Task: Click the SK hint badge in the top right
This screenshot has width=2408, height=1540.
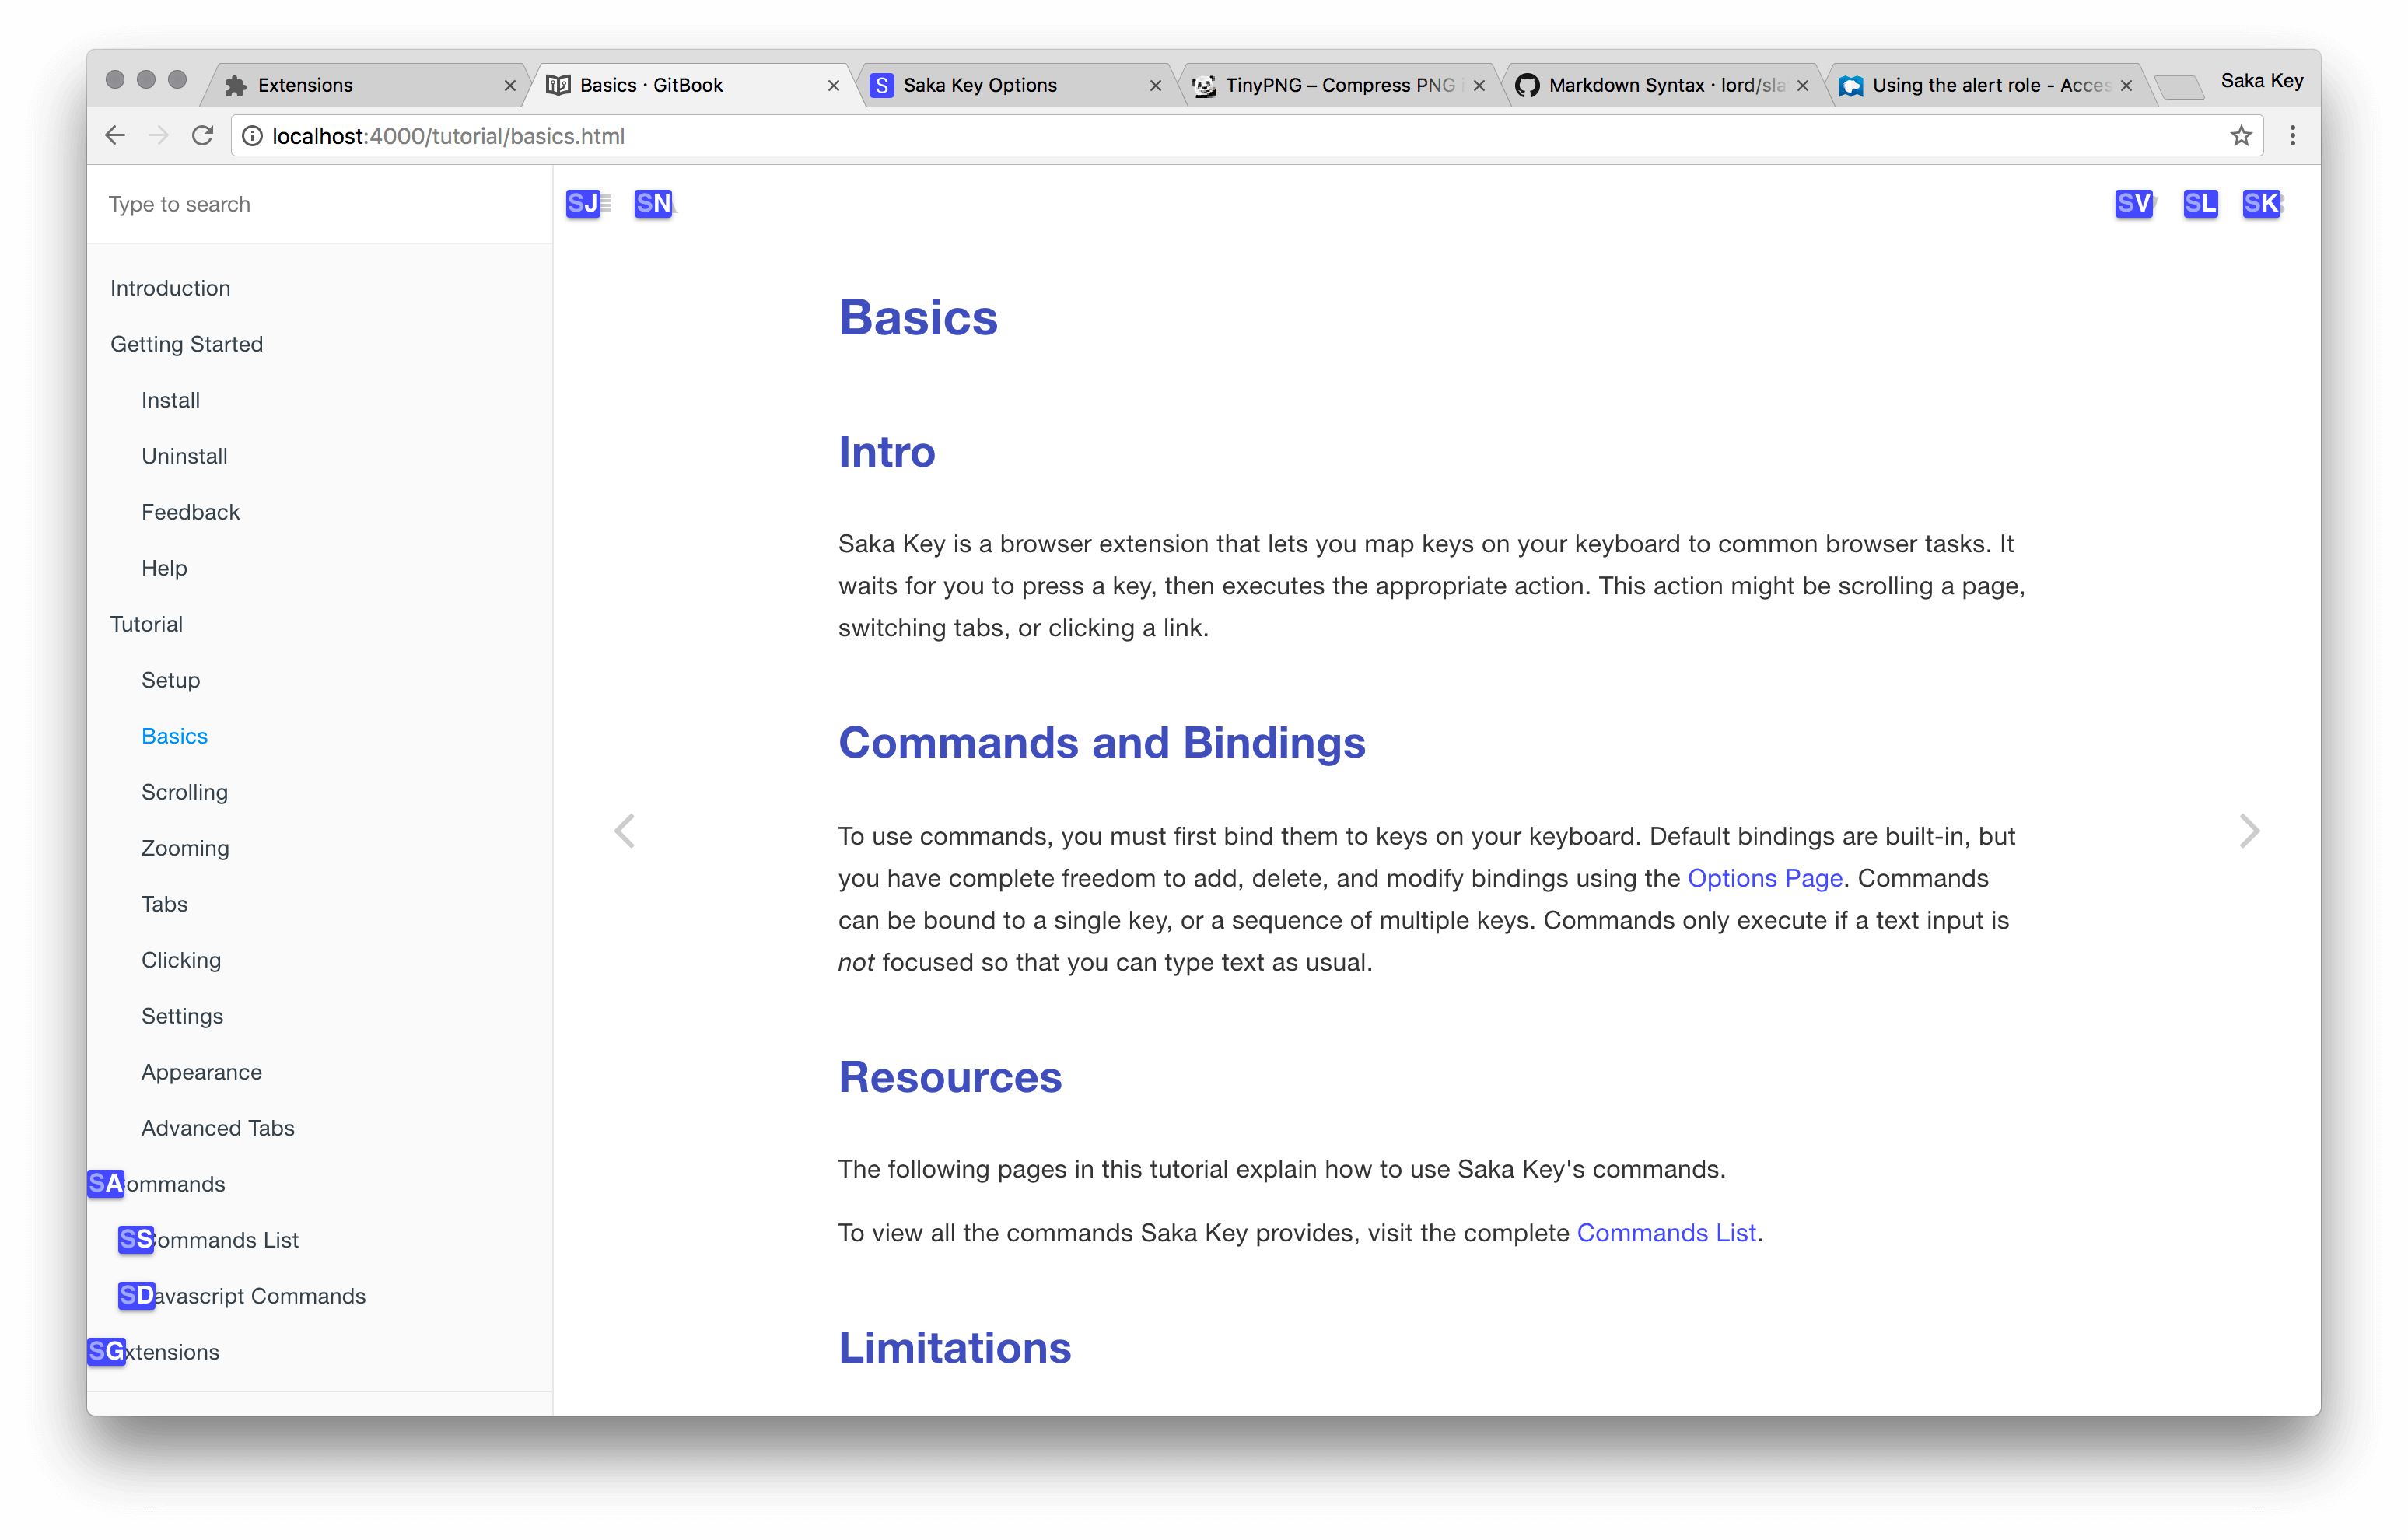Action: tap(2261, 204)
